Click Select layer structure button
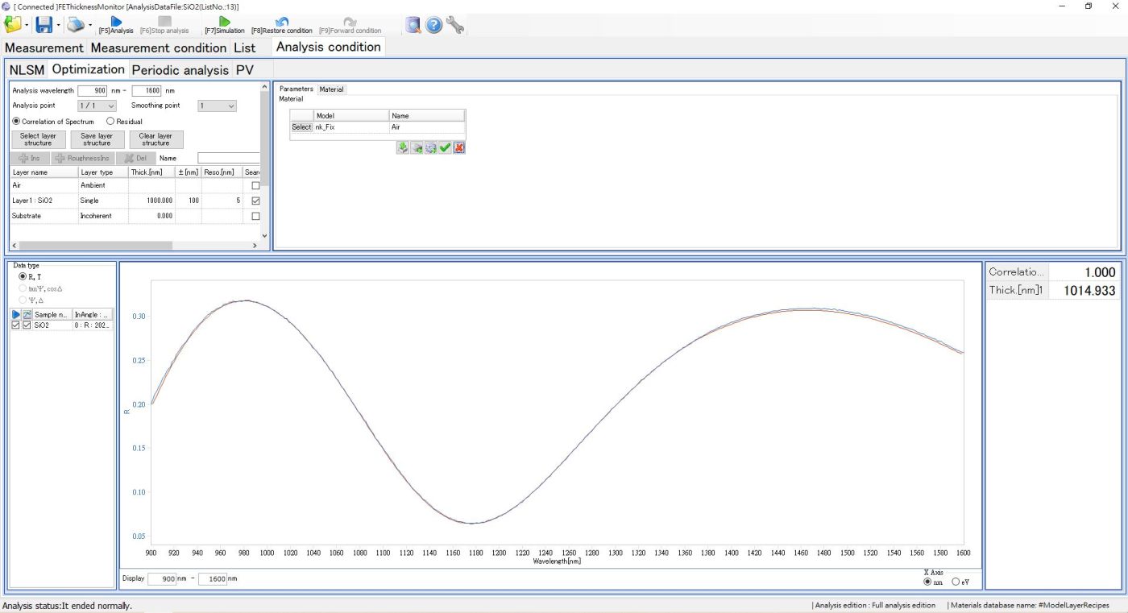Screen dimensions: 1128x613 [x=38, y=139]
